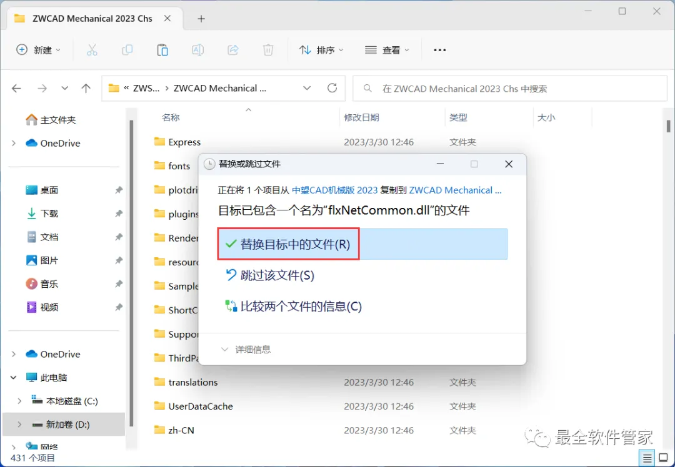
Task: Click the Cut scissors icon in toolbar
Action: 92,50
